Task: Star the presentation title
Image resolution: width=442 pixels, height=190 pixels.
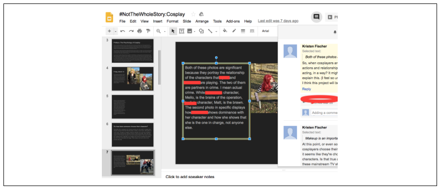Action: coord(193,14)
